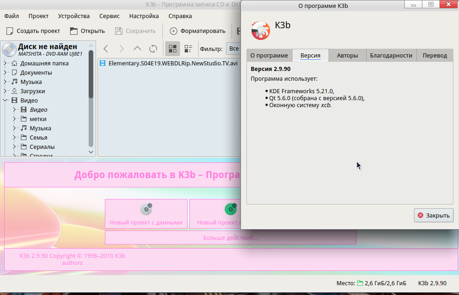Click Новый проект с данными button
The width and height of the screenshot is (459, 295).
[x=146, y=214]
